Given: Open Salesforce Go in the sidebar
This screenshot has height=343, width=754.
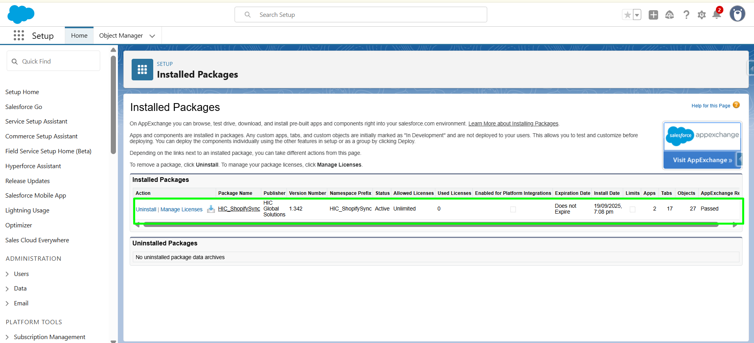Looking at the screenshot, I should (x=24, y=107).
